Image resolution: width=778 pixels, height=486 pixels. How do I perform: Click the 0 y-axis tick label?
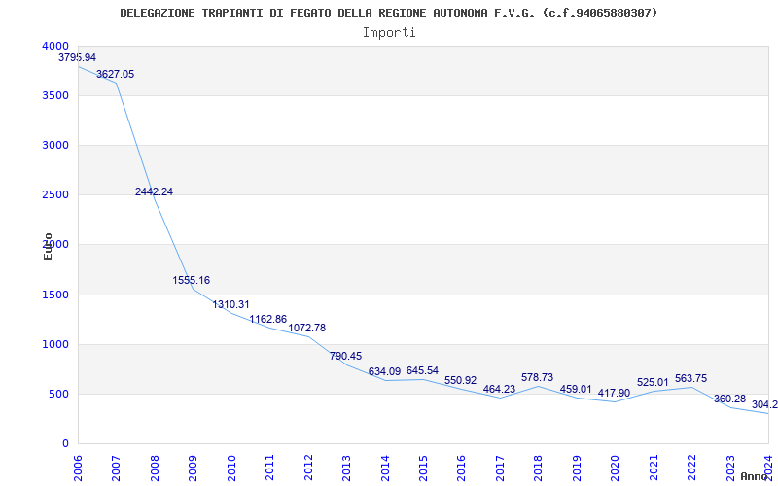tap(65, 443)
